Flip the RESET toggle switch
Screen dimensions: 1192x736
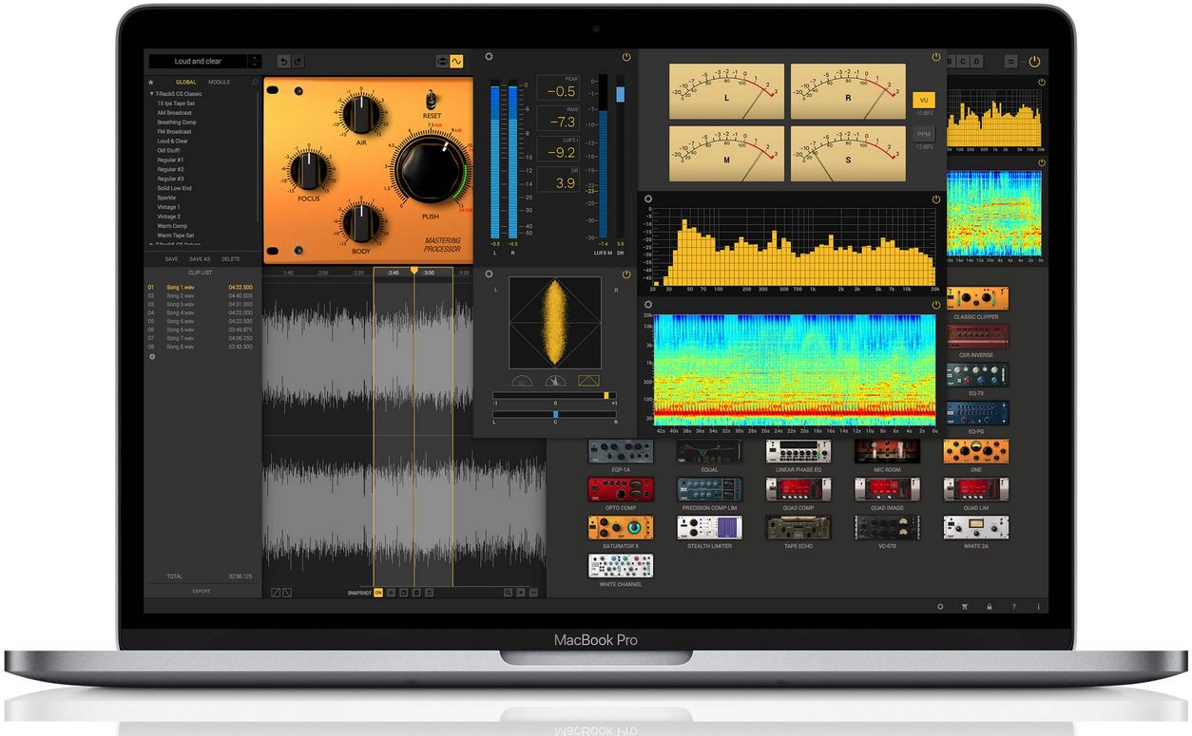[x=432, y=99]
